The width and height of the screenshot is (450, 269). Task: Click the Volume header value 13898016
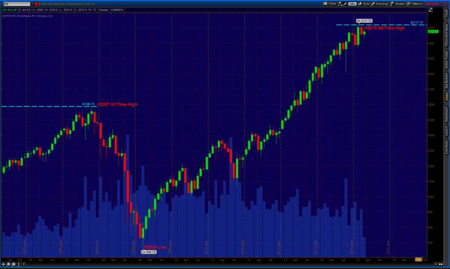(x=116, y=10)
